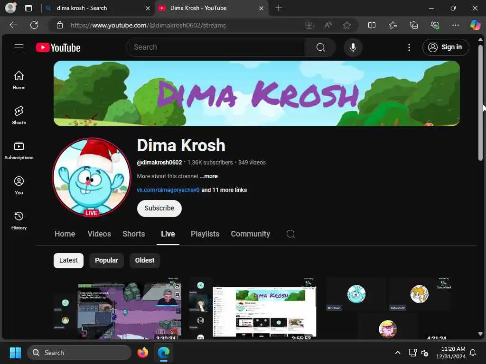Launch Firefox from the taskbar

(x=142, y=353)
